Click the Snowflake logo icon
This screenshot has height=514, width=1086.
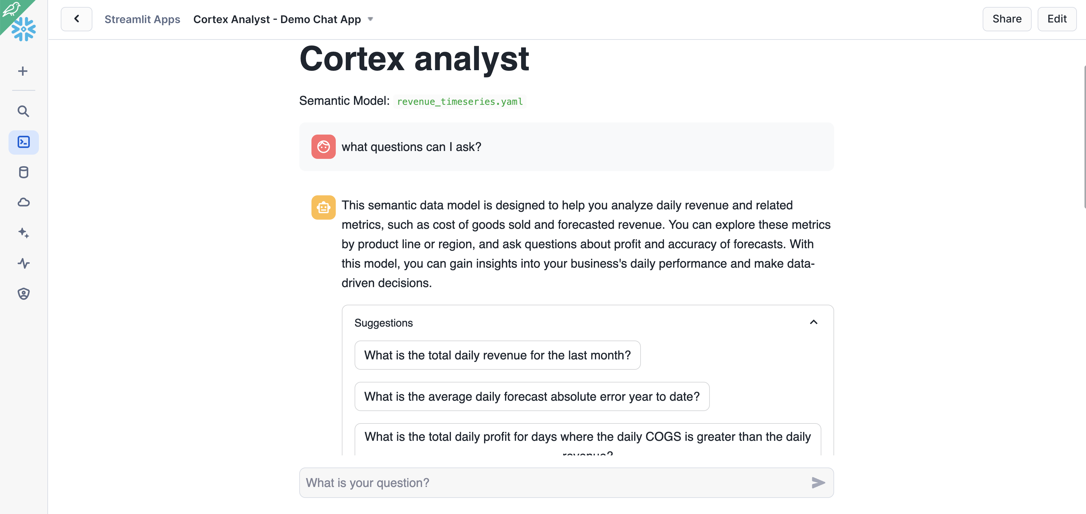[24, 29]
